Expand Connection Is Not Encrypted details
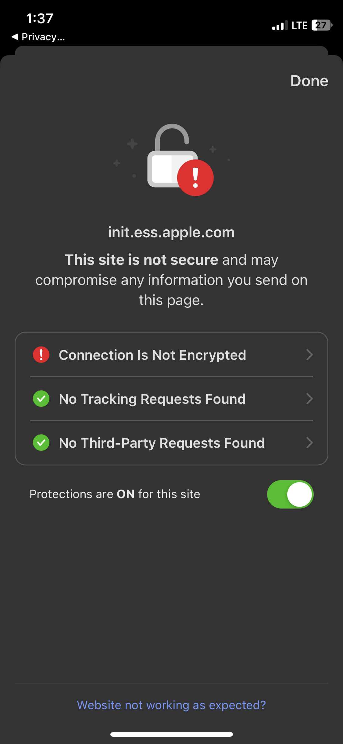Screen dimensions: 343x744 pyautogui.click(x=172, y=354)
